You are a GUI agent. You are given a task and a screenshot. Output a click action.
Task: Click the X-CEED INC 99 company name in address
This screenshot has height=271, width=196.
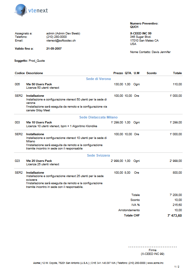(x=141, y=33)
